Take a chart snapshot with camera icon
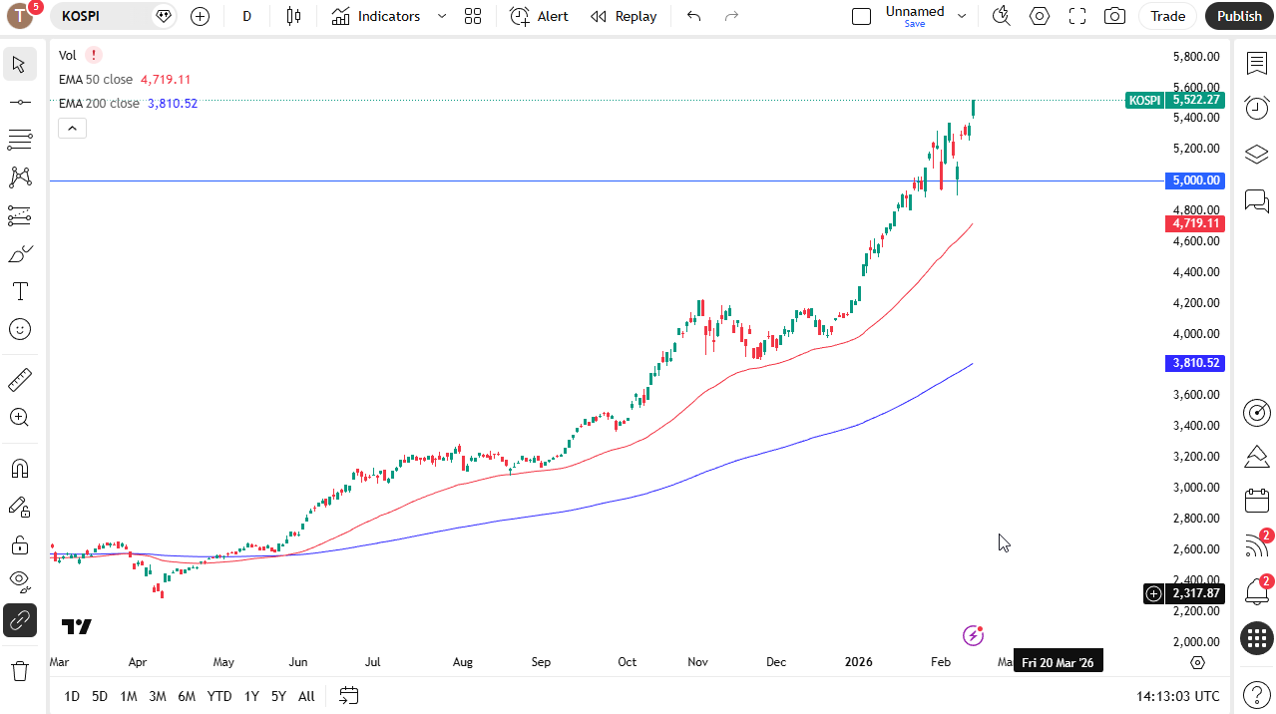1276x714 pixels. [1114, 16]
